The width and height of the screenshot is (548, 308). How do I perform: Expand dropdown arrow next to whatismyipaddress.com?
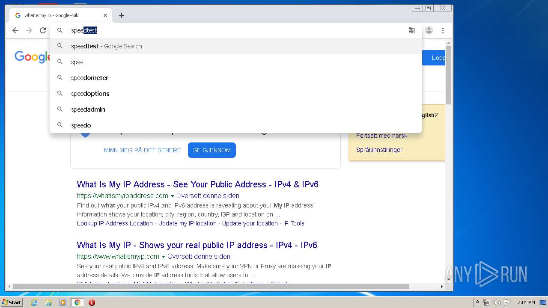[173, 196]
